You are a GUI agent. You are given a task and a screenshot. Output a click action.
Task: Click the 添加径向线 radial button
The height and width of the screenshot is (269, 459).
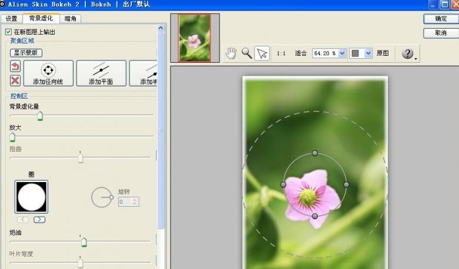point(48,73)
